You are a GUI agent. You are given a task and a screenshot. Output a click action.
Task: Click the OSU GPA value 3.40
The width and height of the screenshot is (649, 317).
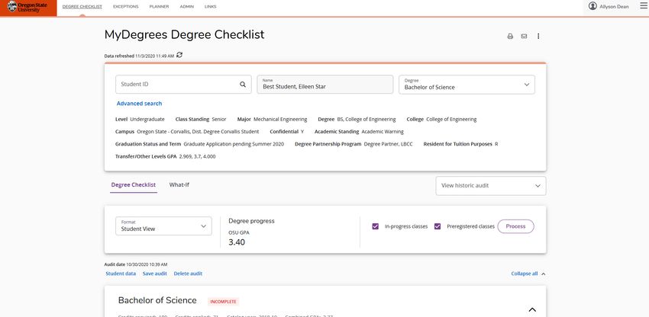point(237,242)
